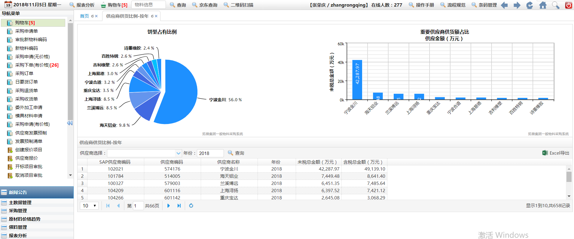Open the 购物车[5] basket in toolbar
This screenshot has height=239, width=574.
click(x=114, y=5)
